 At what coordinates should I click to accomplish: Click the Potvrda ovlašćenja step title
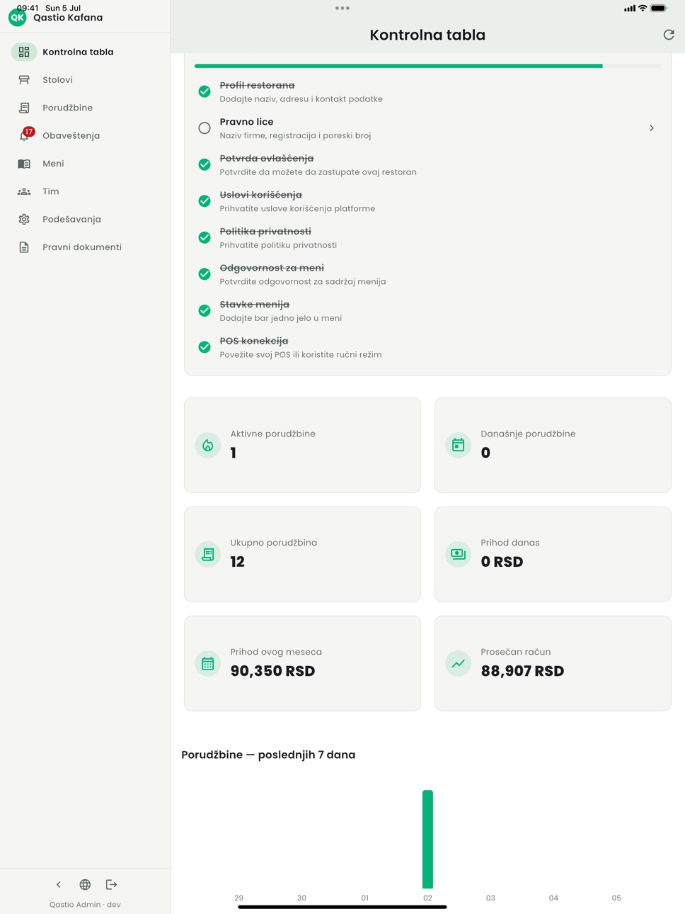tap(267, 158)
